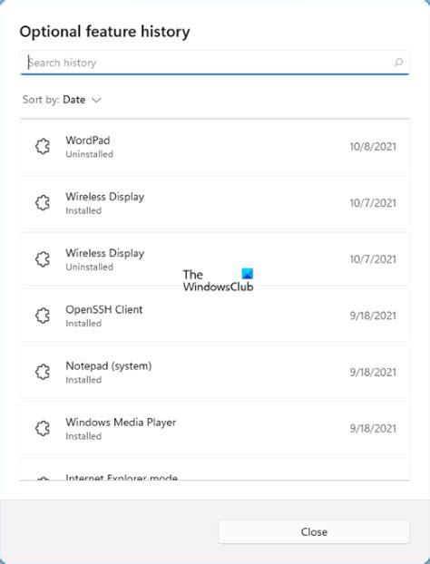Screen dimensions: 430x564
Task: Click the Installed status under OpenSSH Client
Action: (x=83, y=323)
